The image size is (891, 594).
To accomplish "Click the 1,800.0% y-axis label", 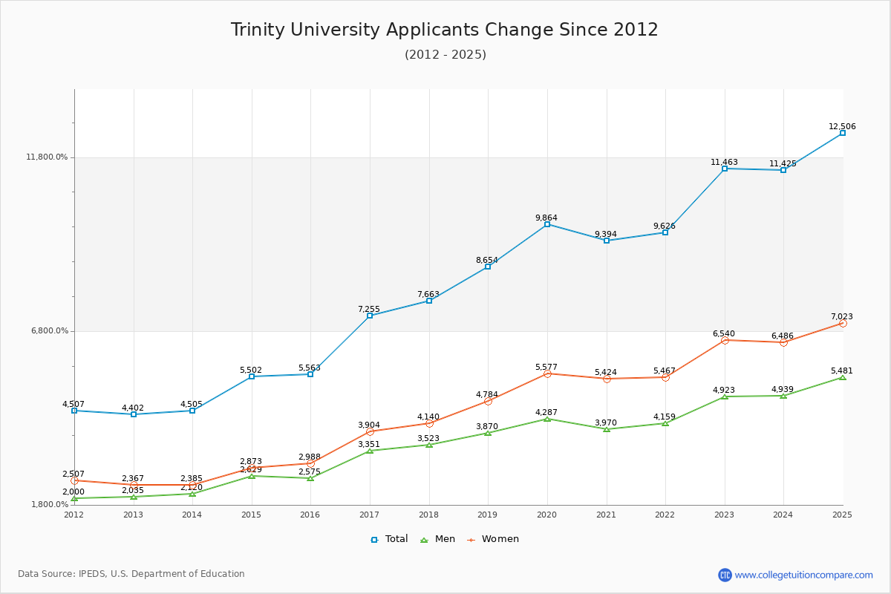I will 49,505.
